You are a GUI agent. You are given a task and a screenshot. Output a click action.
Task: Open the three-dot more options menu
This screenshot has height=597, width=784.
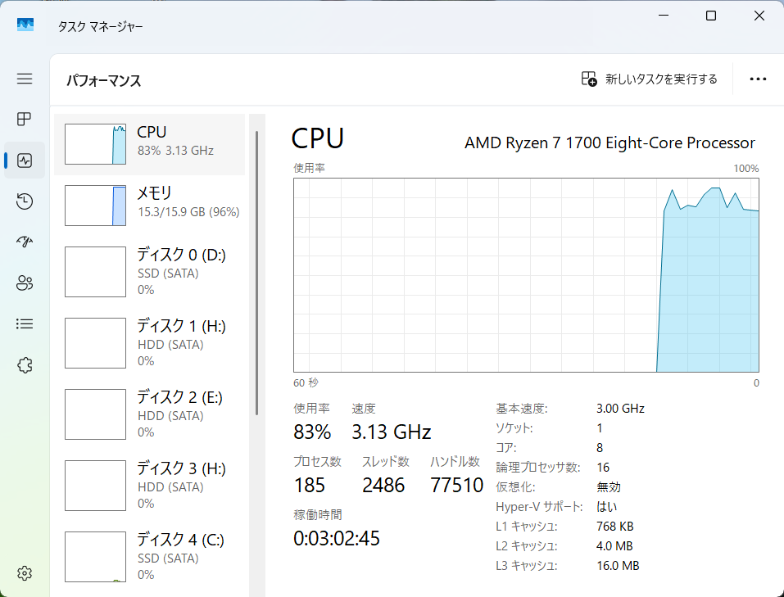(758, 79)
